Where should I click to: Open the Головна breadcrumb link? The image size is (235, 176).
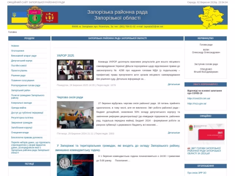(x=12, y=32)
